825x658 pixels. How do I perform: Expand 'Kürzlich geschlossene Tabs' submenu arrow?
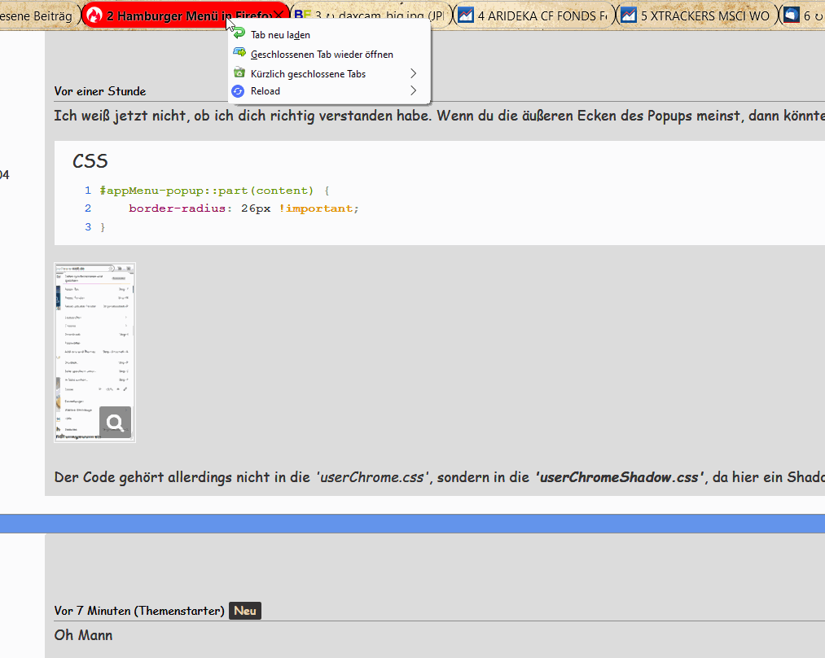[x=413, y=73]
